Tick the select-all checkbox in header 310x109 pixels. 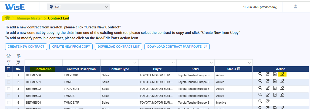point(8,69)
